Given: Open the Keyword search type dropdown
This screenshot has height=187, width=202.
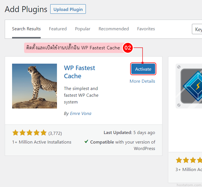Looking at the screenshot, I should 197,29.
